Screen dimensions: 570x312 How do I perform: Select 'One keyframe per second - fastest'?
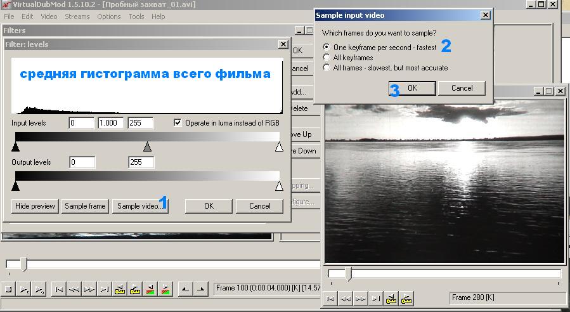pos(327,47)
